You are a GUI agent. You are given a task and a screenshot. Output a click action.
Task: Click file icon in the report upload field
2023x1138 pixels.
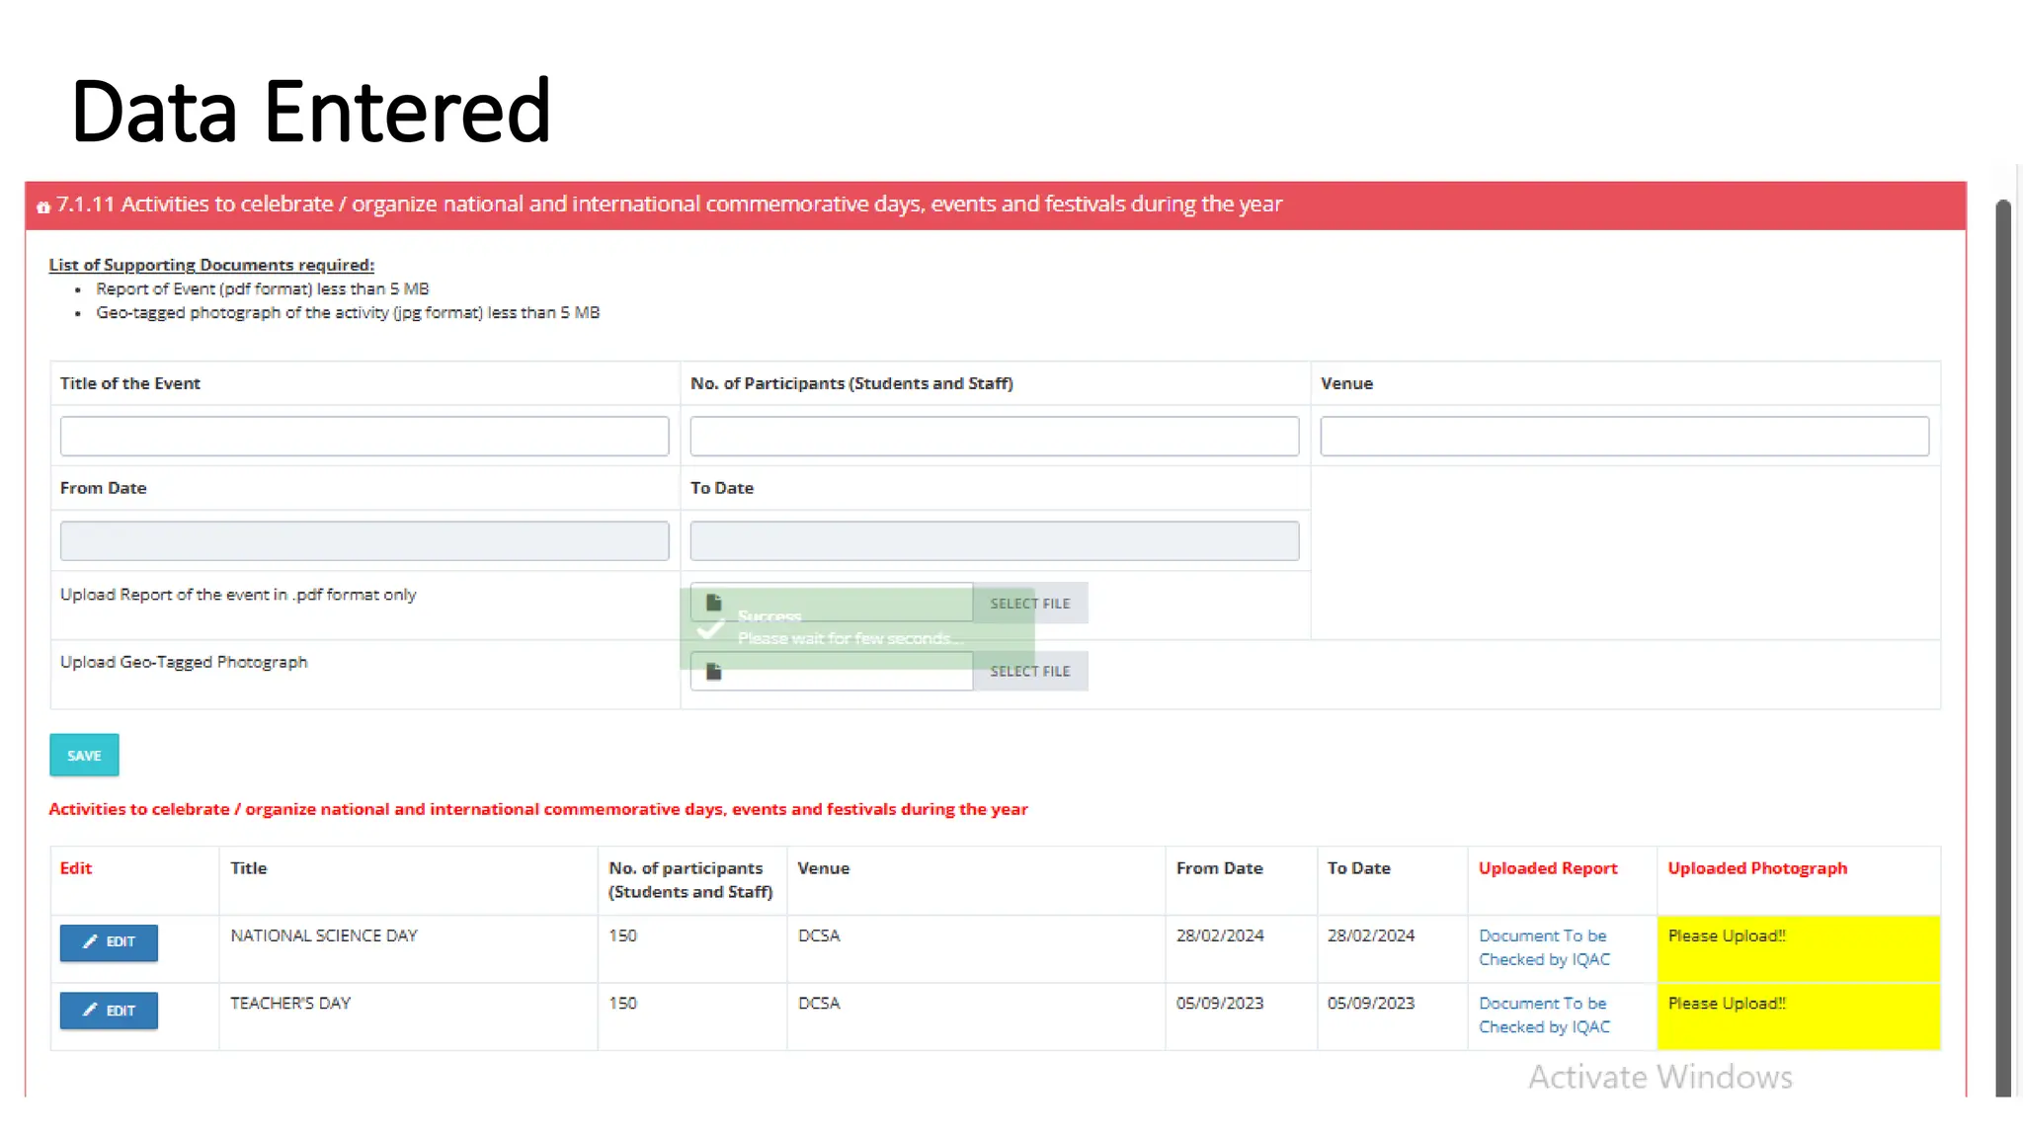point(714,603)
